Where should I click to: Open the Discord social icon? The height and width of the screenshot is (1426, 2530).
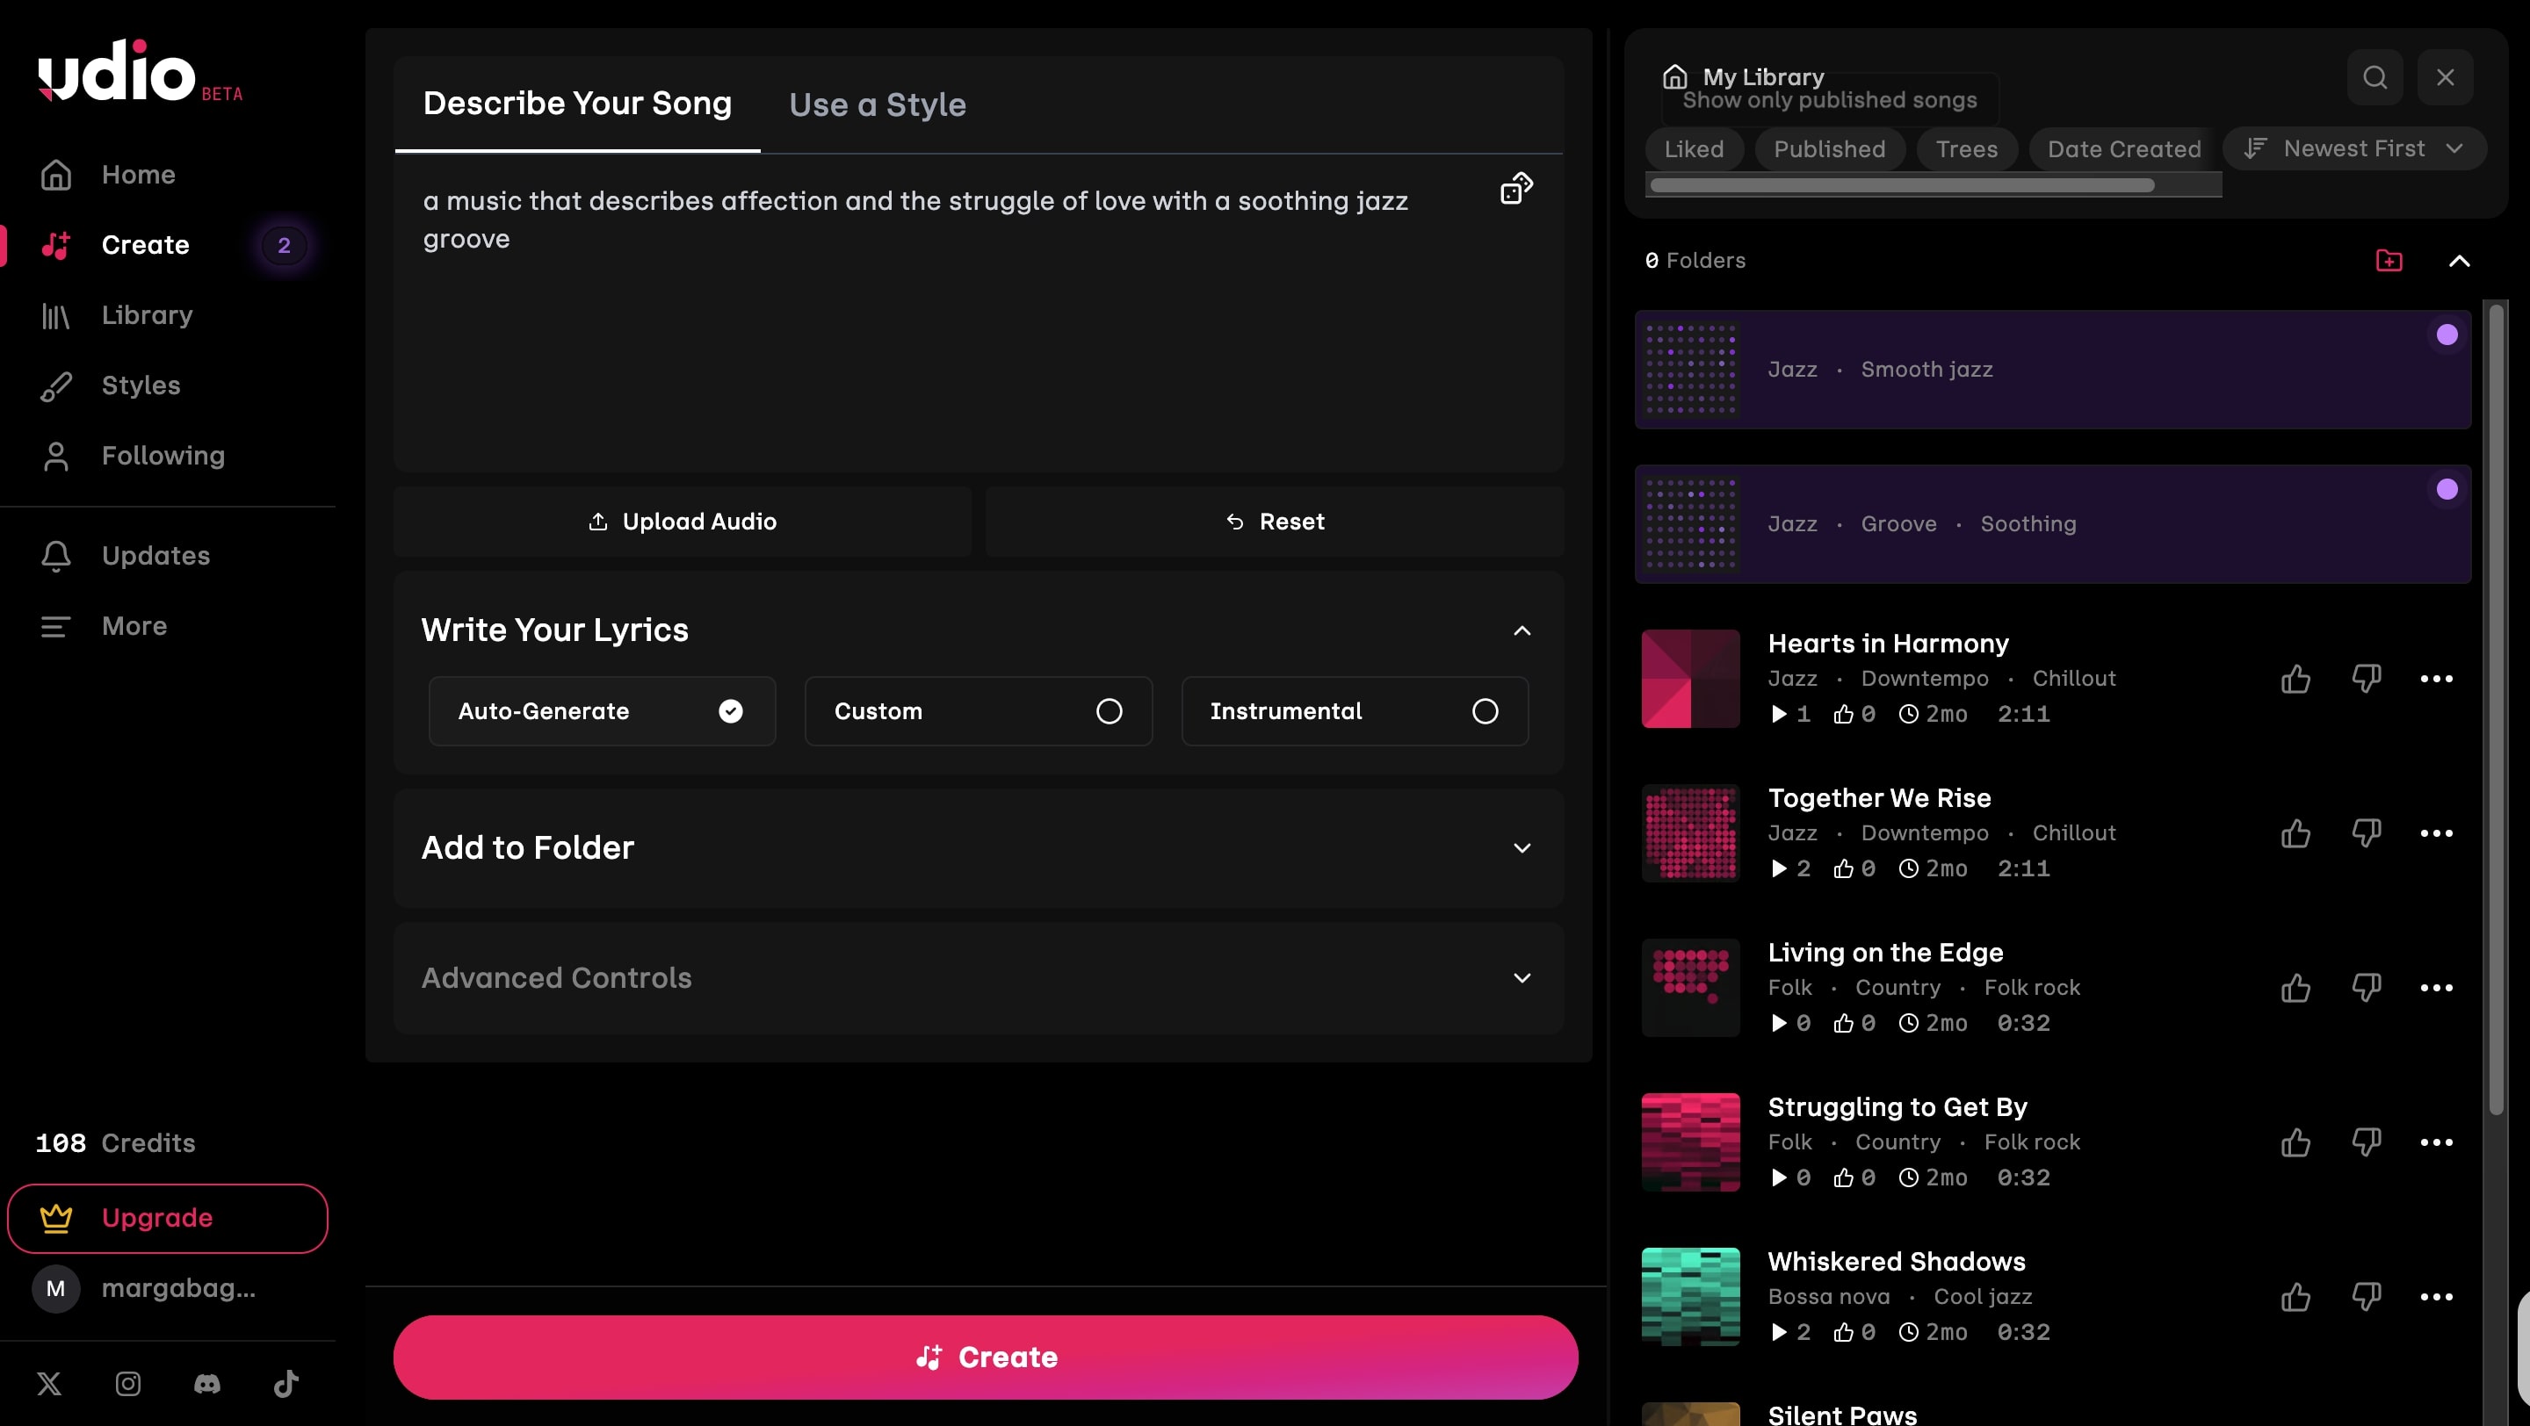(207, 1384)
